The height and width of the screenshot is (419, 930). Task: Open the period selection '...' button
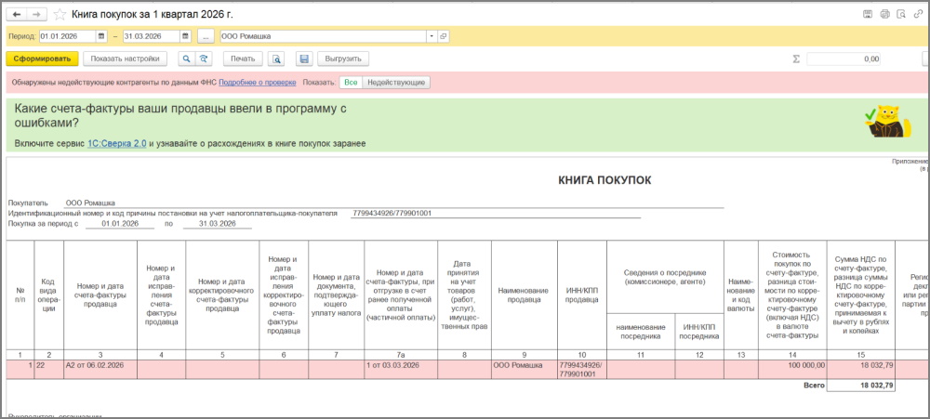206,36
